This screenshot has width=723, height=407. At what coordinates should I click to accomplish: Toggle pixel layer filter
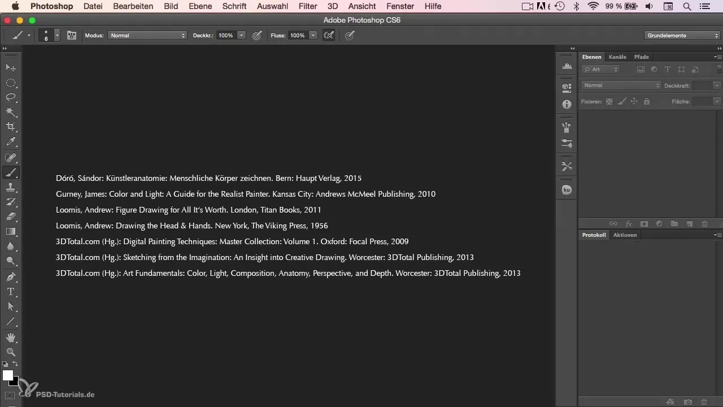(641, 70)
